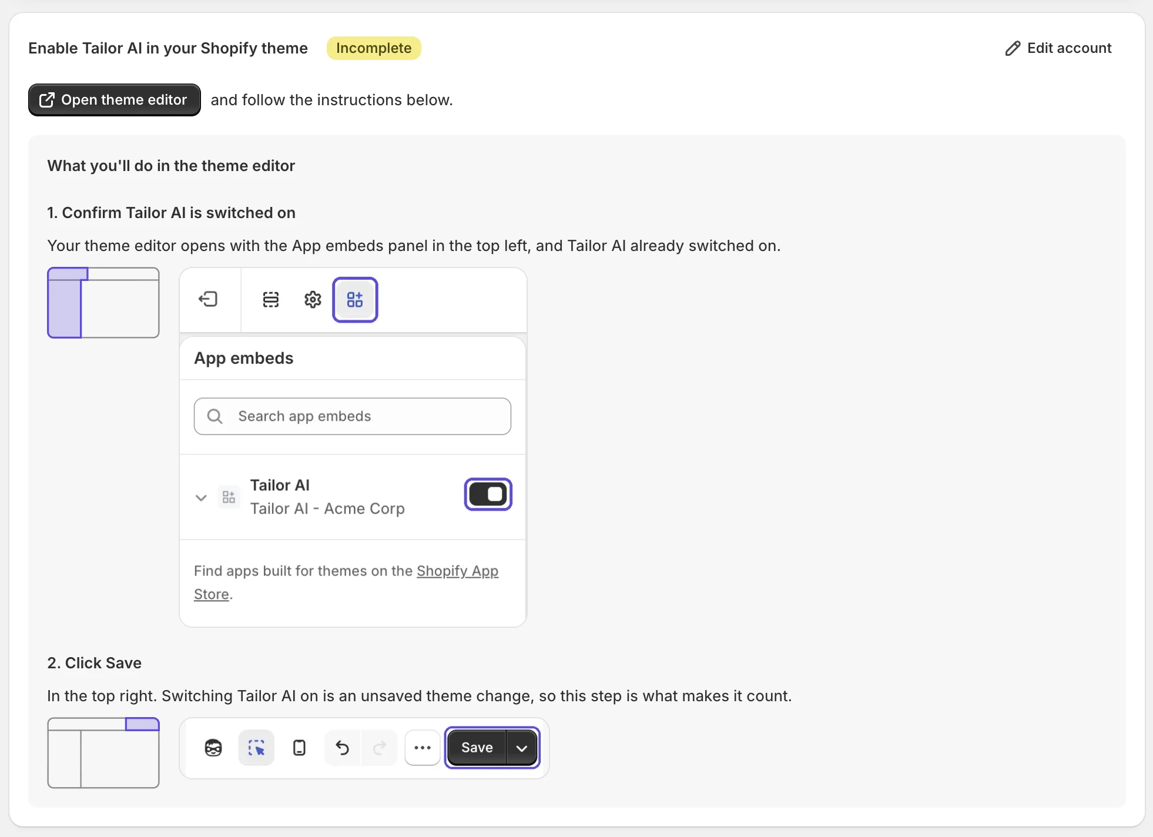
Task: Select the App embeds icon
Action: pyautogui.click(x=355, y=300)
